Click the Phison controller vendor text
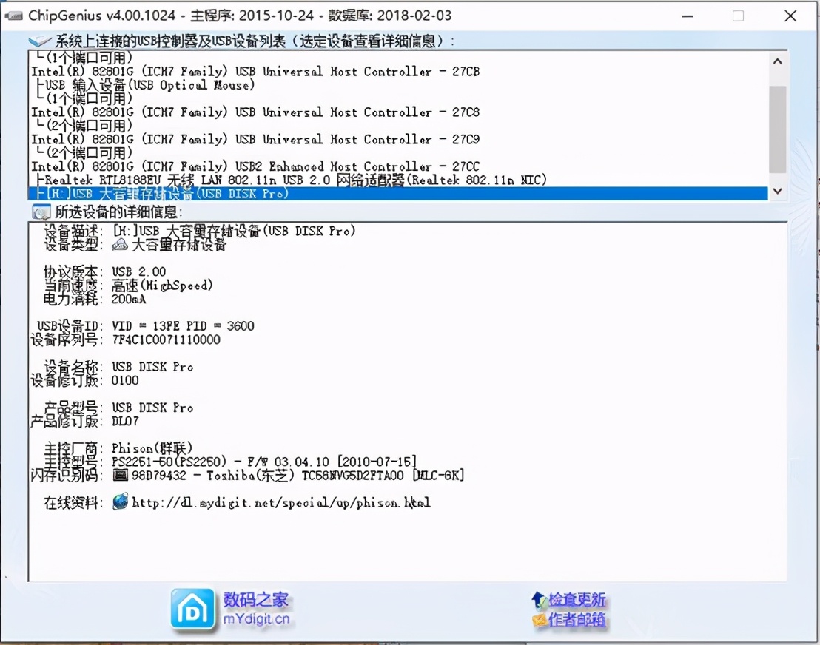The image size is (820, 645). (152, 448)
